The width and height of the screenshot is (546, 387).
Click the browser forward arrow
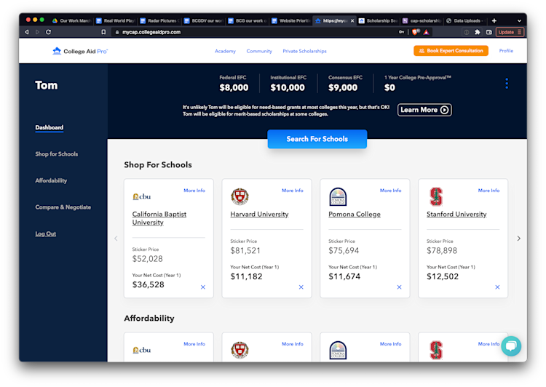tap(38, 32)
